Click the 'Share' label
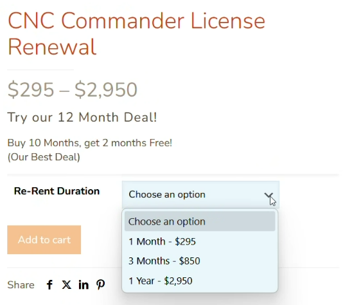Image resolution: width=343 pixels, height=305 pixels. tap(21, 285)
